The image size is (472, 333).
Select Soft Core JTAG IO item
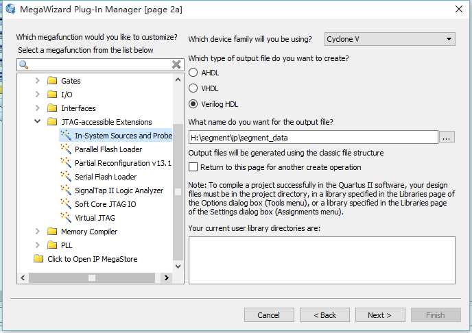[106, 204]
